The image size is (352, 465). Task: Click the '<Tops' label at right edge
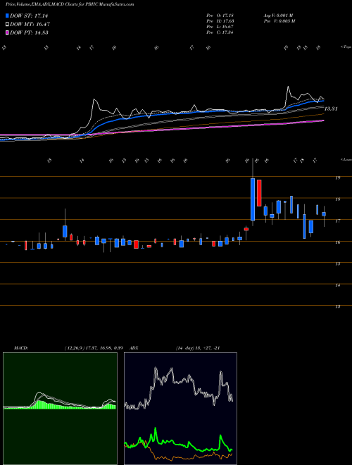pyautogui.click(x=346, y=47)
